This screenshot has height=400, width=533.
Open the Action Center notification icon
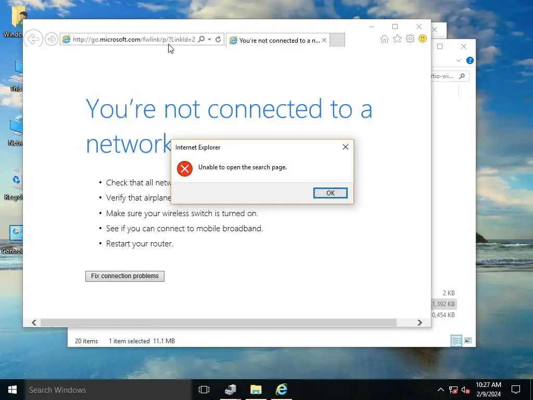coord(516,390)
